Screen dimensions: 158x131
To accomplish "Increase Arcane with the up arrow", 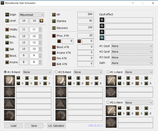I will [x=40, y=61].
